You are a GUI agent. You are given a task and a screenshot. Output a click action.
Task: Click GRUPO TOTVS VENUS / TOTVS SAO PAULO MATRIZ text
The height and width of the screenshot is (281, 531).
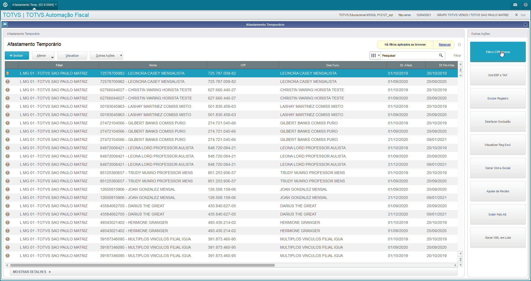point(473,15)
